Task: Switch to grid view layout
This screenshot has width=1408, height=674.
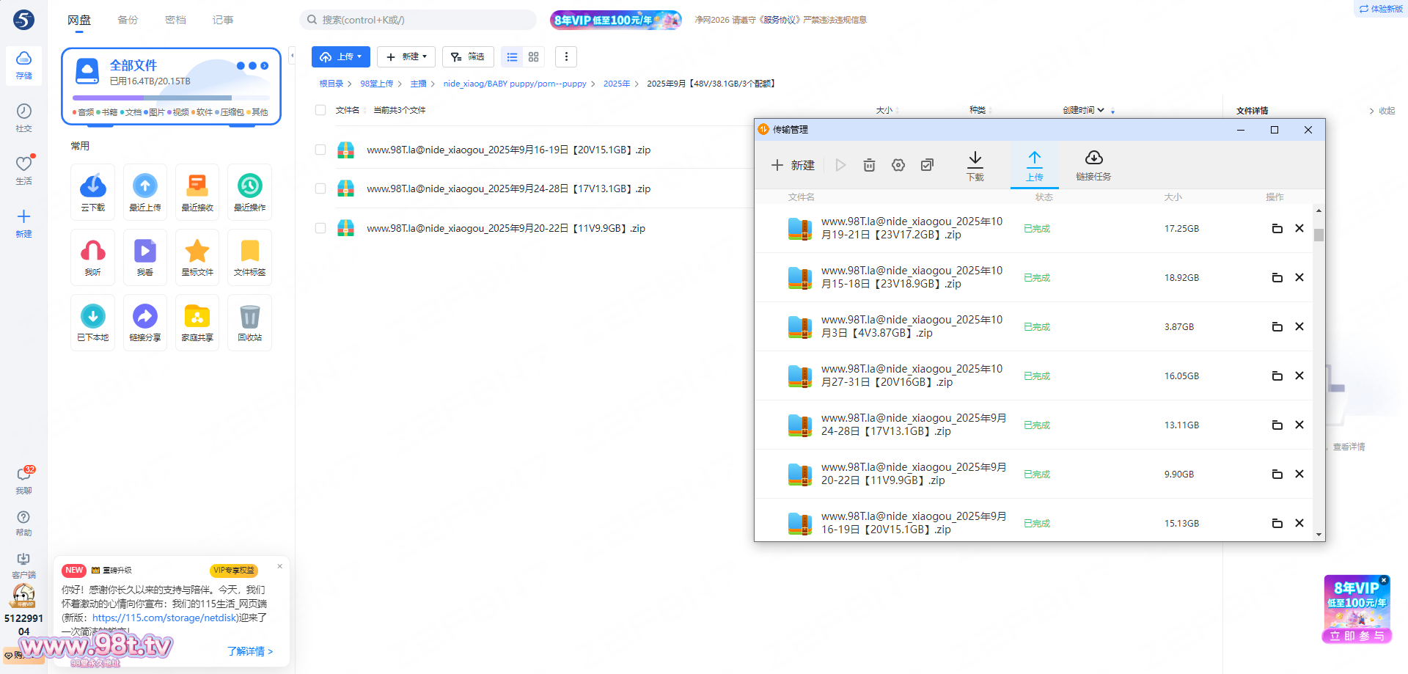Action: (x=533, y=57)
